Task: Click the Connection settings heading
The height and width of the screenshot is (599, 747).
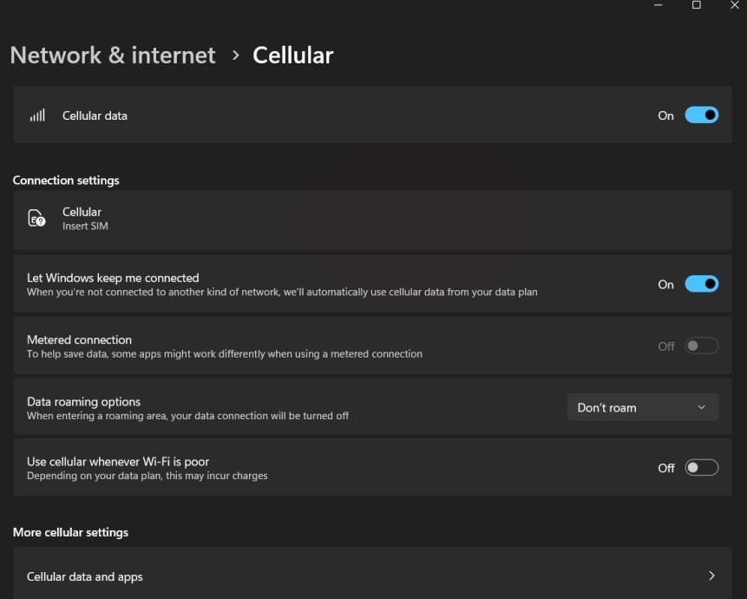Action: (x=66, y=181)
